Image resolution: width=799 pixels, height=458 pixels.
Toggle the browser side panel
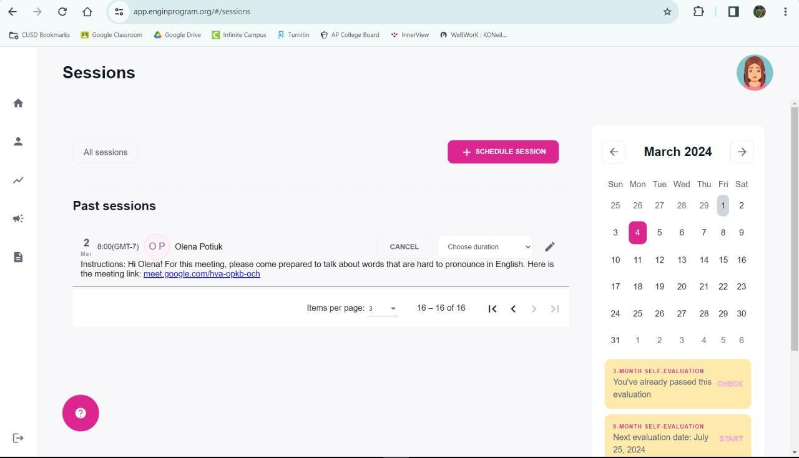[733, 11]
